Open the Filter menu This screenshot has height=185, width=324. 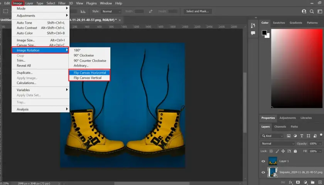[62, 3]
